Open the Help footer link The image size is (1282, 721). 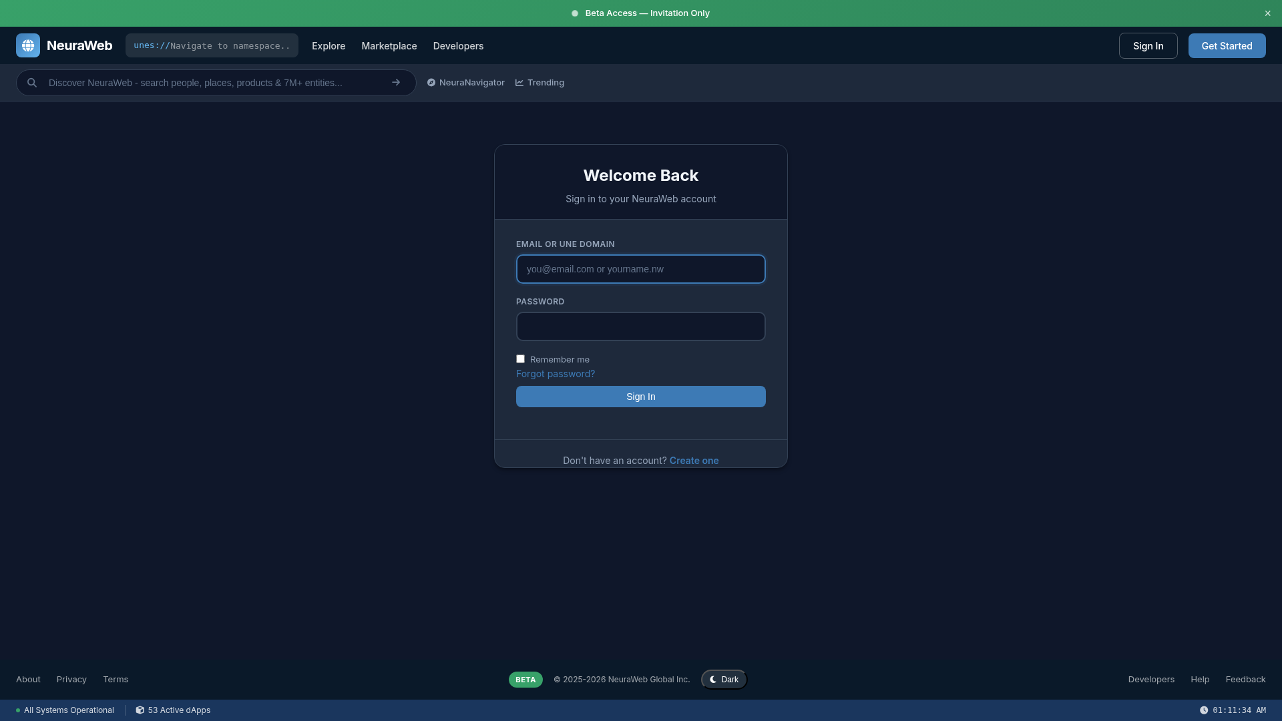(x=1200, y=680)
